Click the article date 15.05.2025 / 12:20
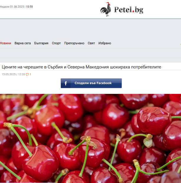181x183 pixels. pyautogui.click(x=13, y=74)
